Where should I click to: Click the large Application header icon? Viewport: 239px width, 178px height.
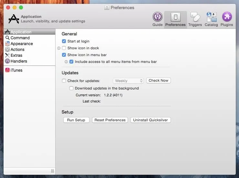point(14,19)
